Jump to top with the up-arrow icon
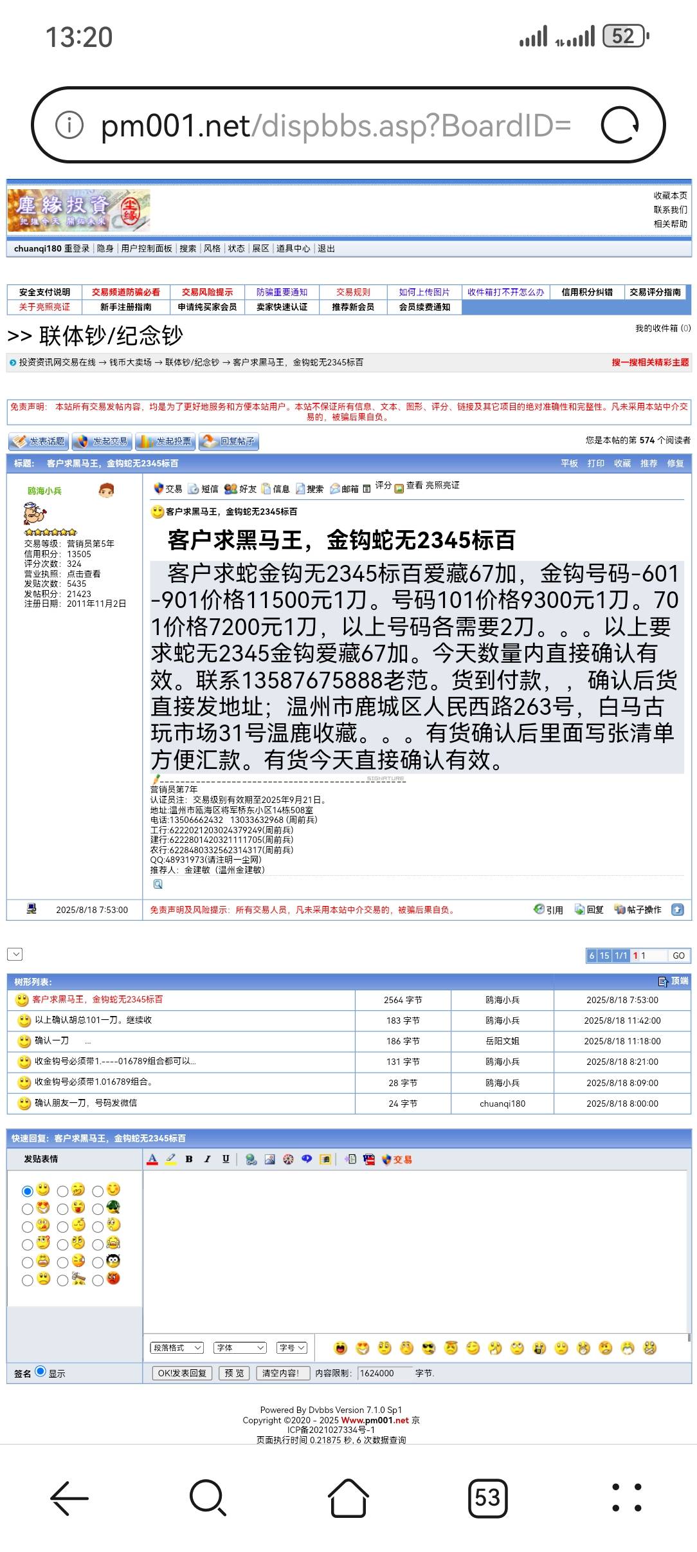The width and height of the screenshot is (697, 1552). point(677,909)
